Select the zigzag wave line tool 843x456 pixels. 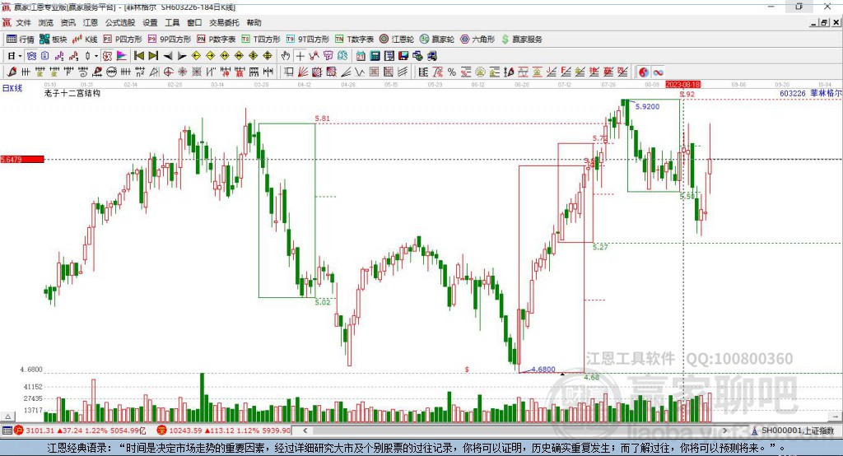click(360, 72)
